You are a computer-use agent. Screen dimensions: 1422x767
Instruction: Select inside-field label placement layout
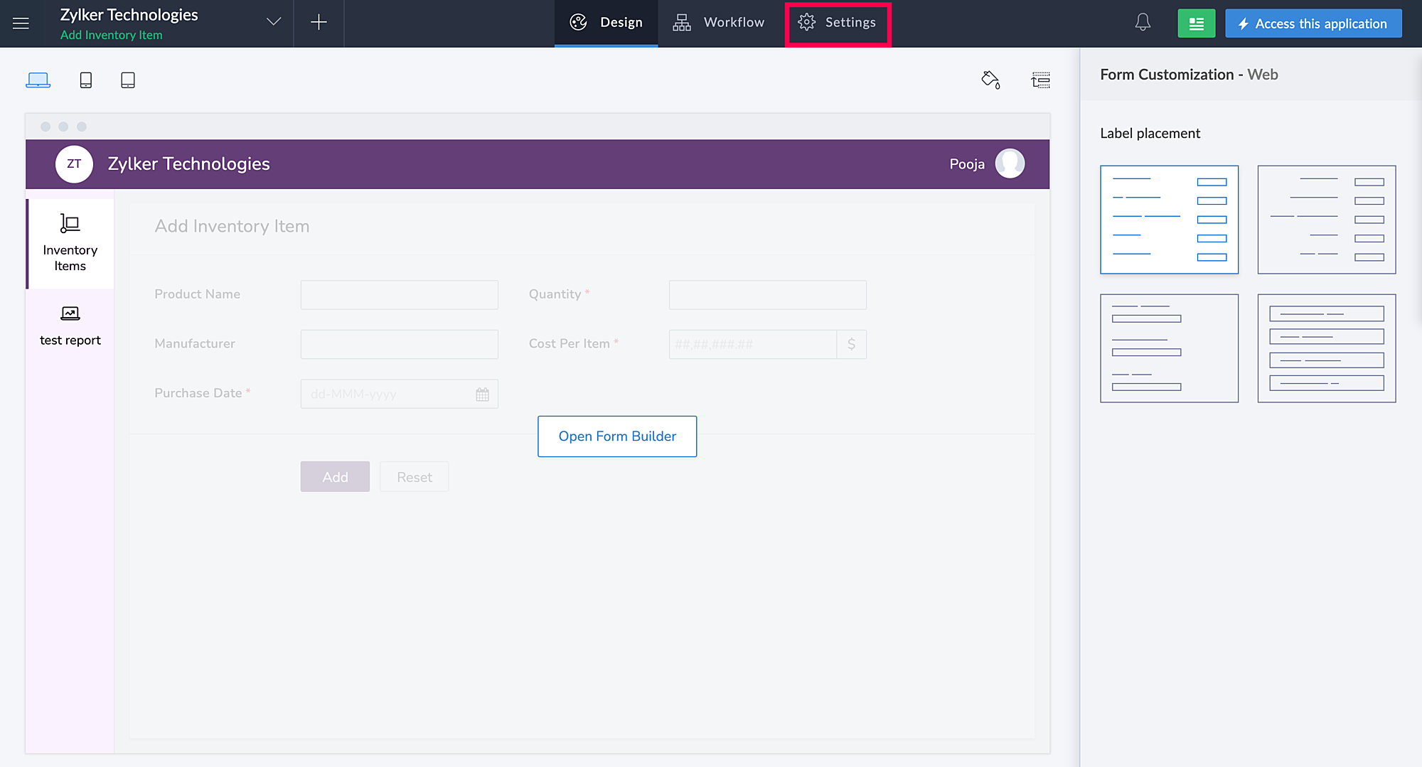1327,348
